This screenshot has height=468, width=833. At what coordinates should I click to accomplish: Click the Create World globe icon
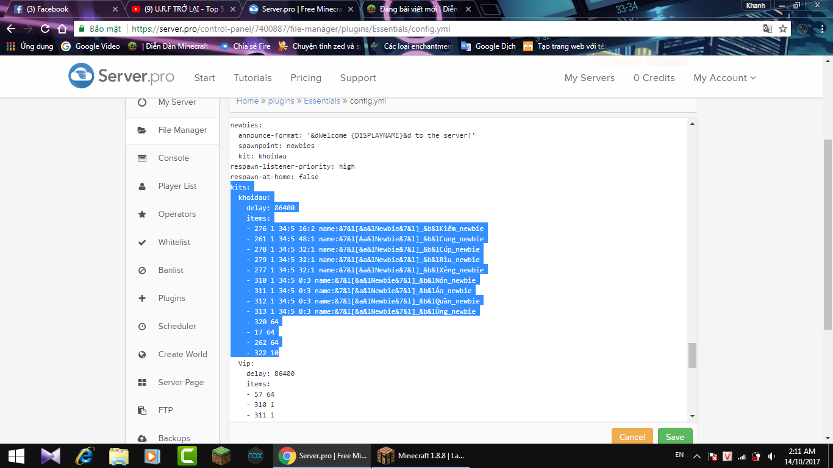pyautogui.click(x=142, y=355)
